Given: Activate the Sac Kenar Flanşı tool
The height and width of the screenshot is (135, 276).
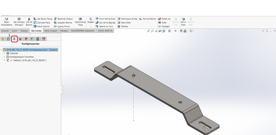Looking at the screenshot, I should [43, 19].
